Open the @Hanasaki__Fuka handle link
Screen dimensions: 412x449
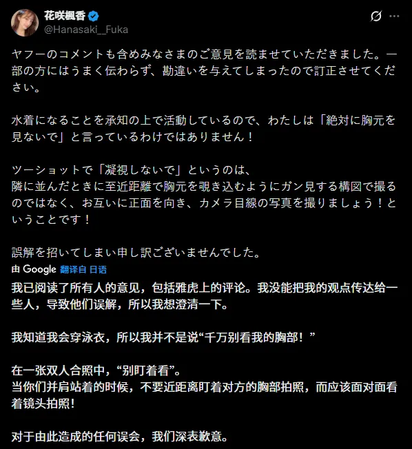click(86, 30)
